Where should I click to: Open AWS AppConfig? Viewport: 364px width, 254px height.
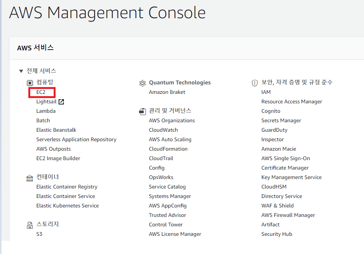[168, 206]
